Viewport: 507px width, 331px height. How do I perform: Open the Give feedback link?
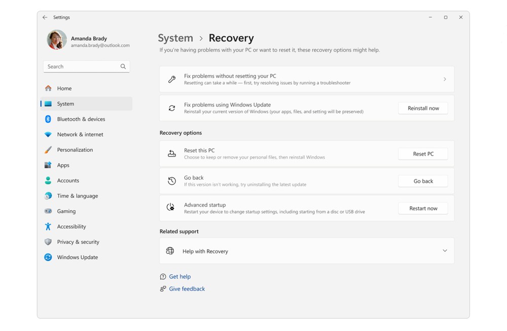pyautogui.click(x=187, y=289)
